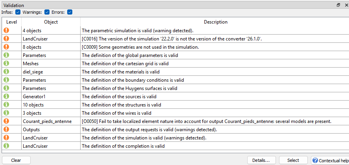This screenshot has height=165, width=349.
Task: Click Contextual help question mark icon
Action: pyautogui.click(x=315, y=160)
